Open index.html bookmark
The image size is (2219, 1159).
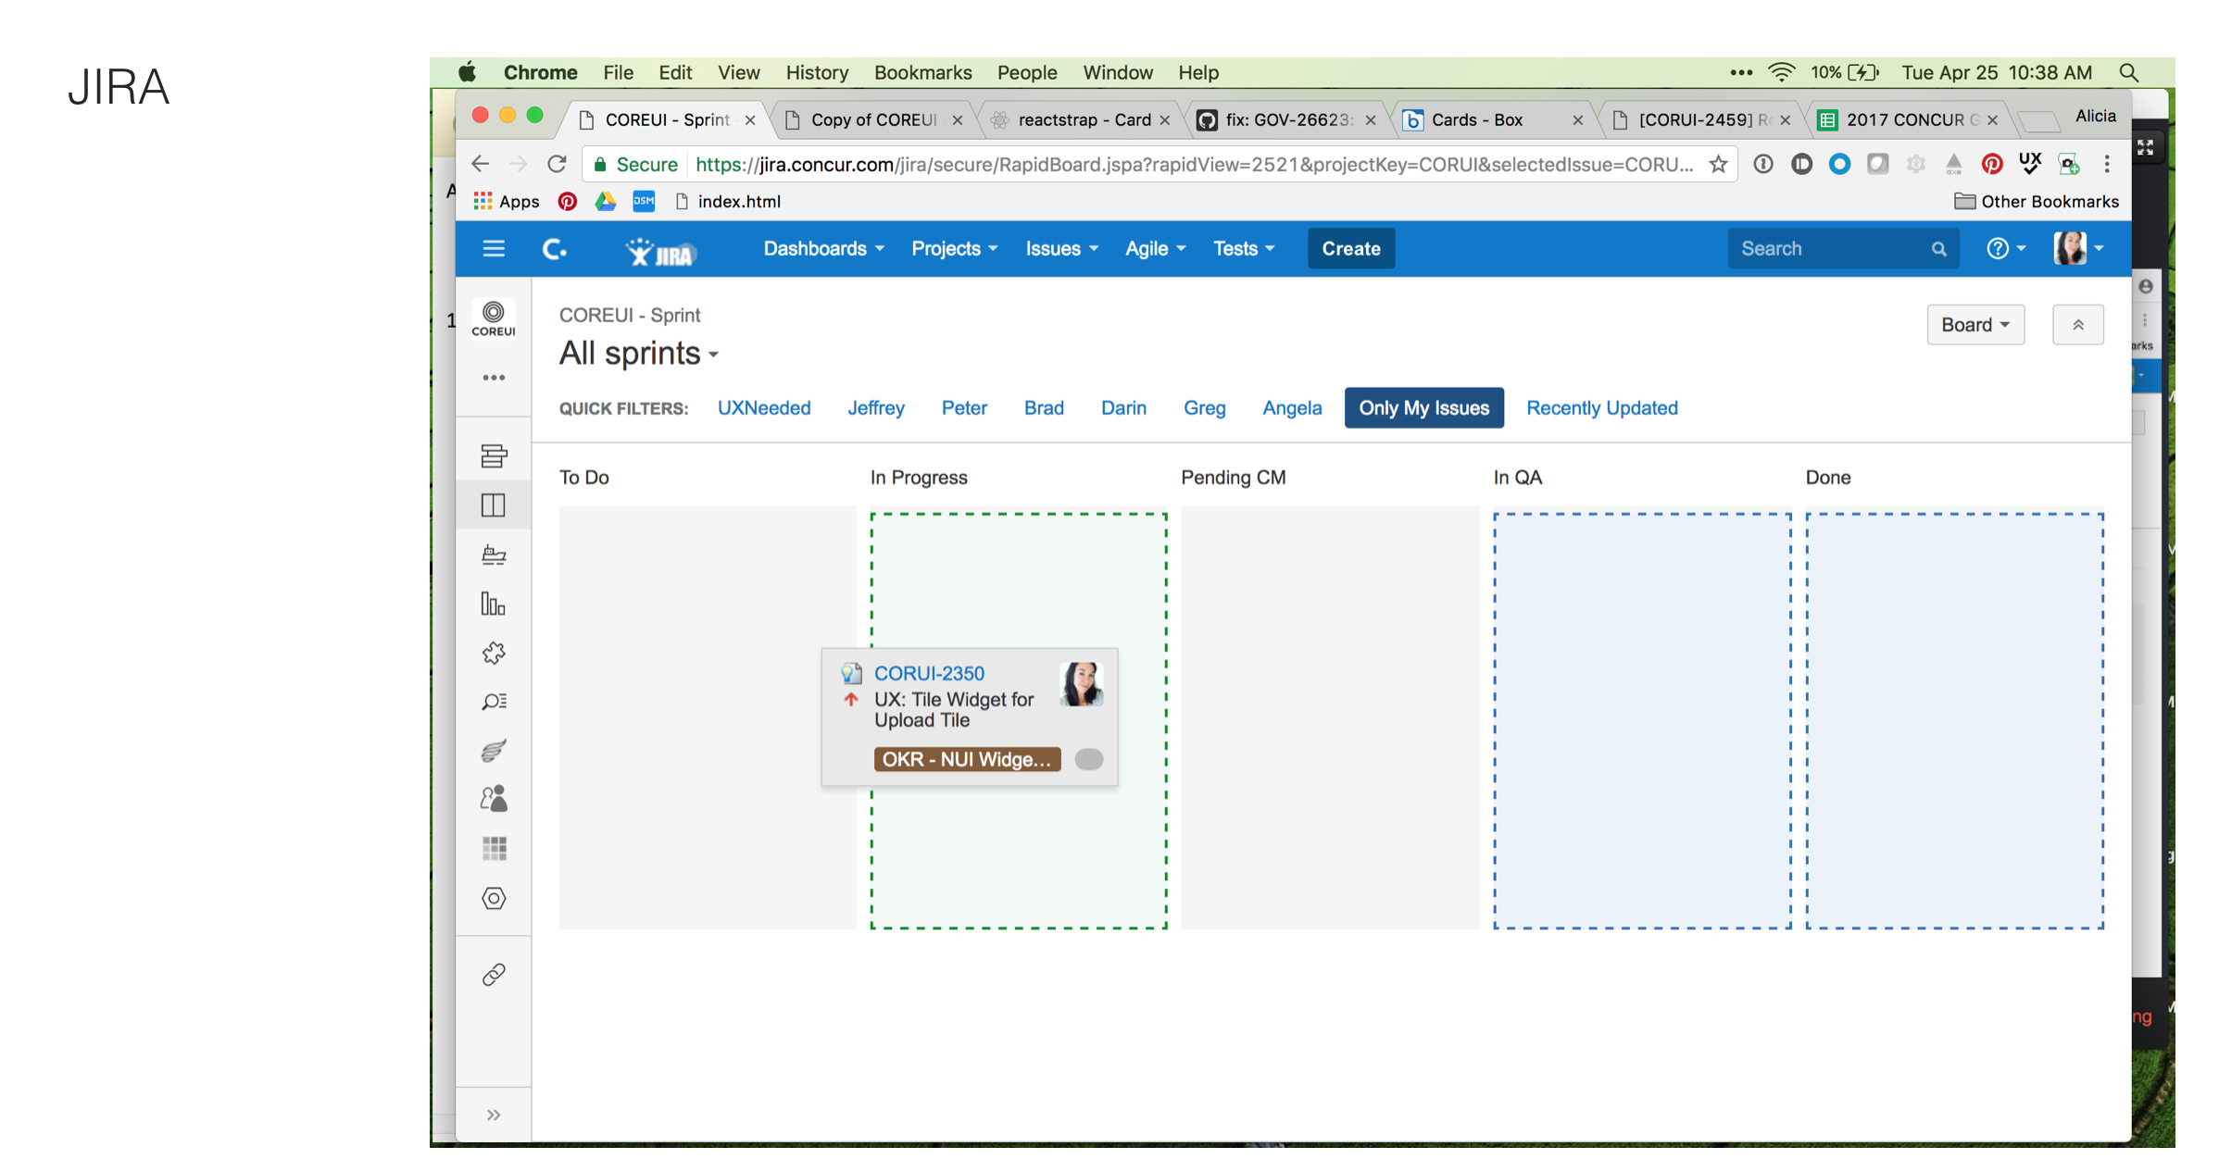point(728,202)
